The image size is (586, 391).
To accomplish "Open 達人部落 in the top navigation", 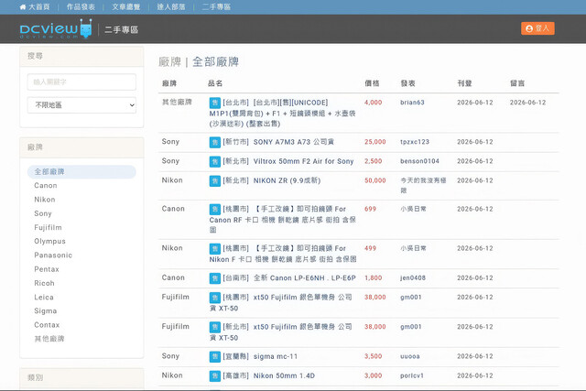I will coord(171,7).
